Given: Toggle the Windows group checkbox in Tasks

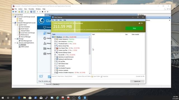Looking at the screenshot, I should click(x=53, y=37).
